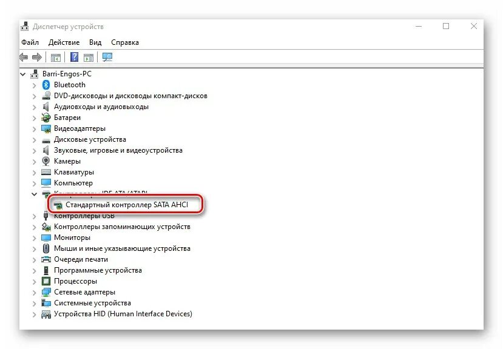Expand the Видеоадаптеры category chevron
This screenshot has height=349, width=503.
(35, 129)
